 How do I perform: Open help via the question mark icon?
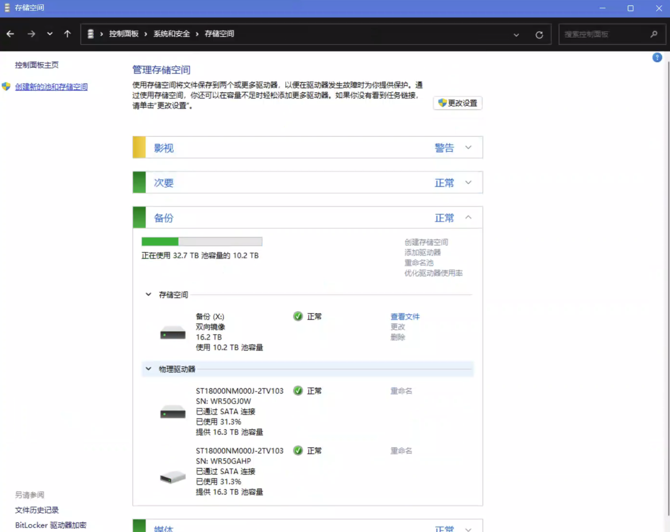(657, 57)
